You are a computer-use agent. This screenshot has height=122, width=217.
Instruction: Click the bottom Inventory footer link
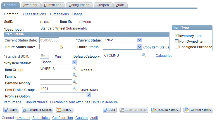pos(23,118)
